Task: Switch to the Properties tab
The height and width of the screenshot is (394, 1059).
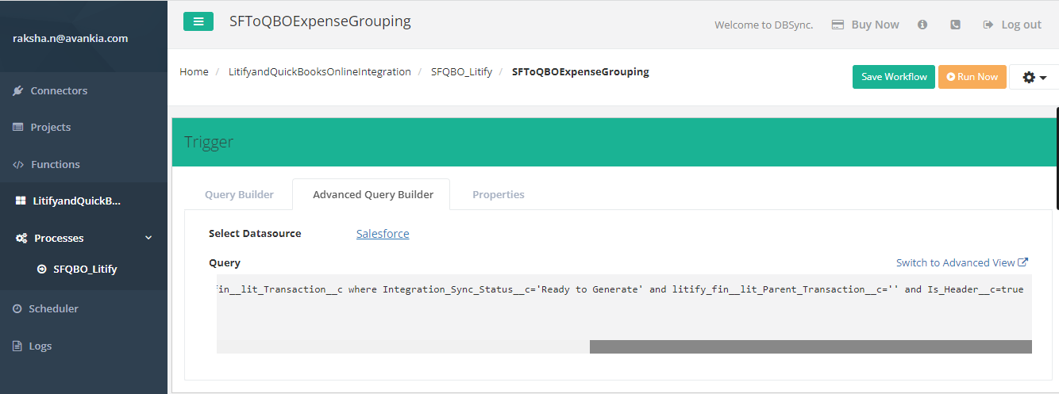Action: click(498, 194)
